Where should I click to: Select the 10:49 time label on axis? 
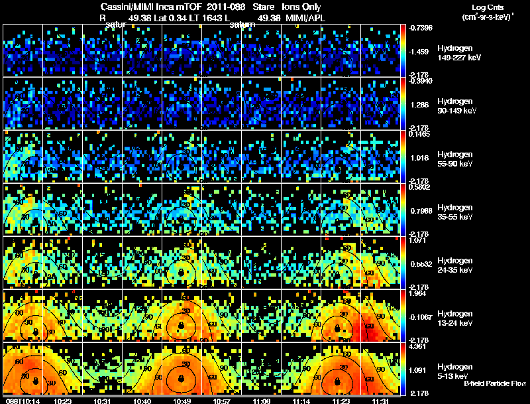tap(181, 401)
